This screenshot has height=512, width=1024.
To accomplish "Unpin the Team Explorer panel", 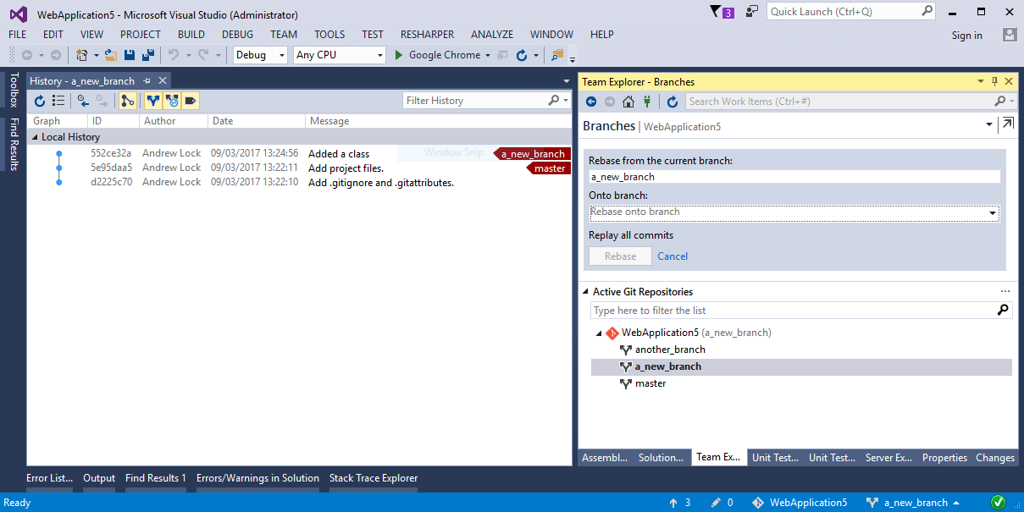I will click(x=994, y=81).
